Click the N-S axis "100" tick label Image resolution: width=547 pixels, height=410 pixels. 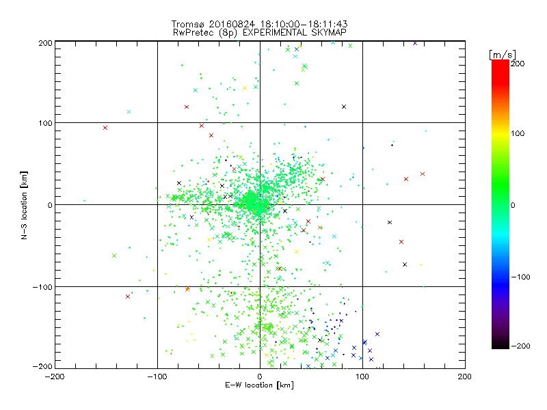tap(45, 123)
